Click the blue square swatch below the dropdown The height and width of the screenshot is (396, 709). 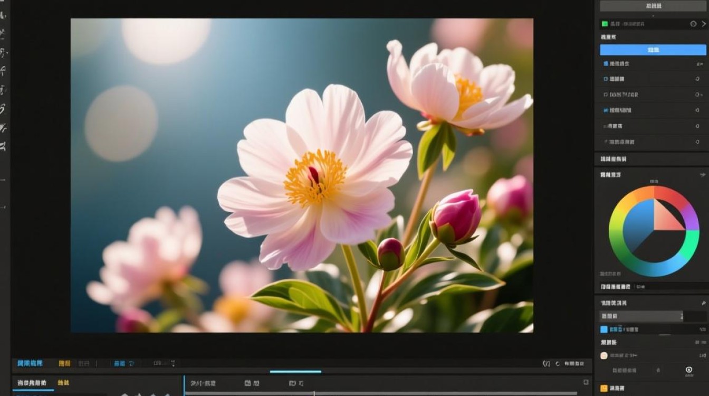604,329
